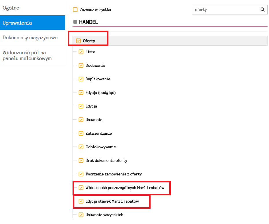Toggle the Zatwierdzanie checkbox

[81, 134]
